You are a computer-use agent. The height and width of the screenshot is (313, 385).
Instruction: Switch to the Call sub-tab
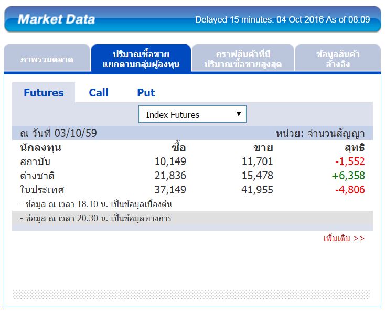[x=99, y=93]
